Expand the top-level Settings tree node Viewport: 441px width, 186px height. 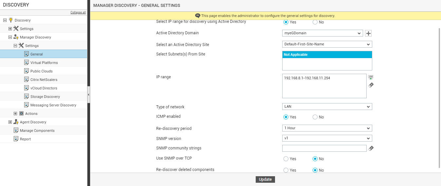tap(10, 29)
